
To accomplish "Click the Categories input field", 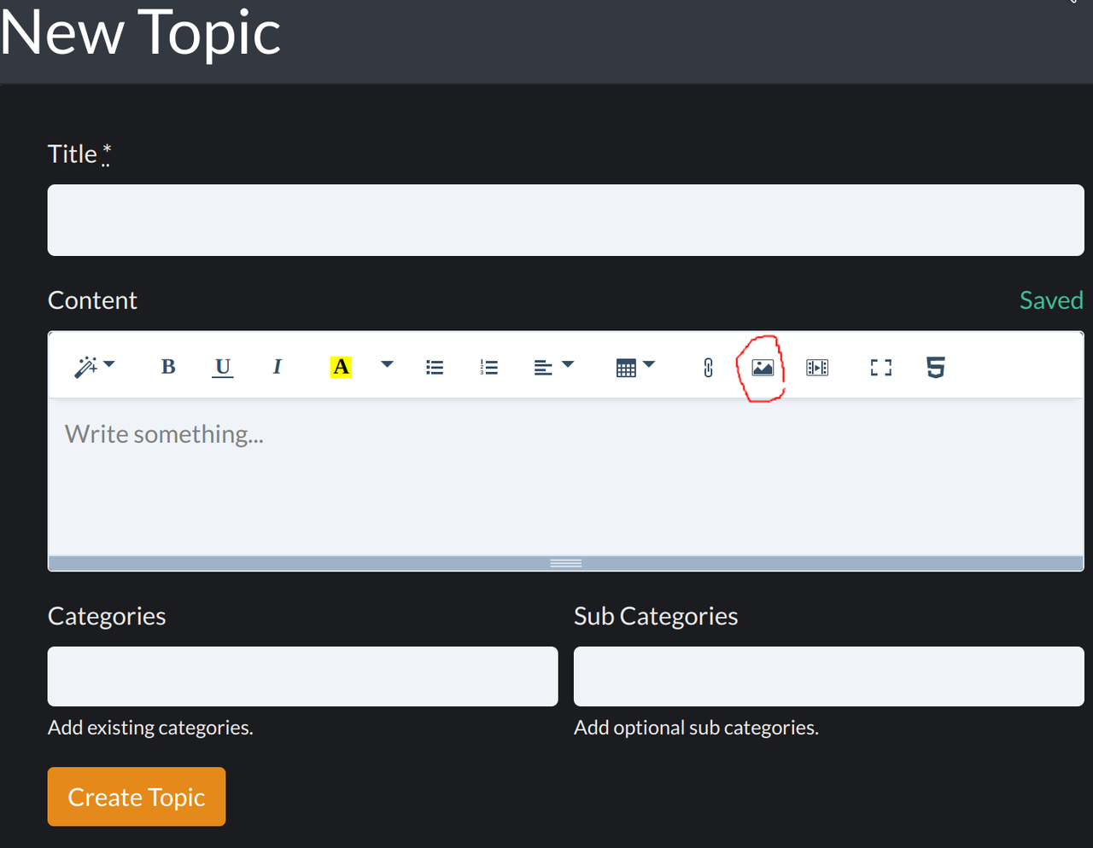I will point(302,677).
